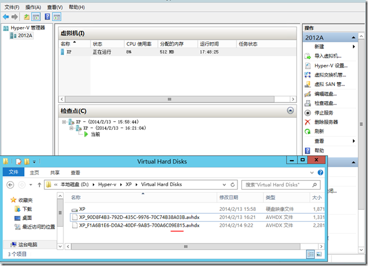Screen dimensions: 368x266
Task: Click 刷新 refresh action
Action: coord(319,132)
